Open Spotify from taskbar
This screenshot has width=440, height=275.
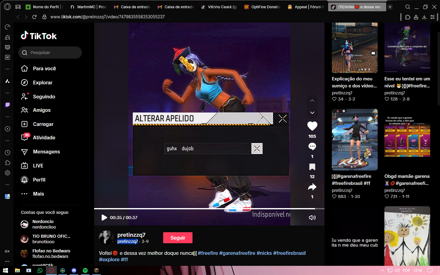pos(85,270)
